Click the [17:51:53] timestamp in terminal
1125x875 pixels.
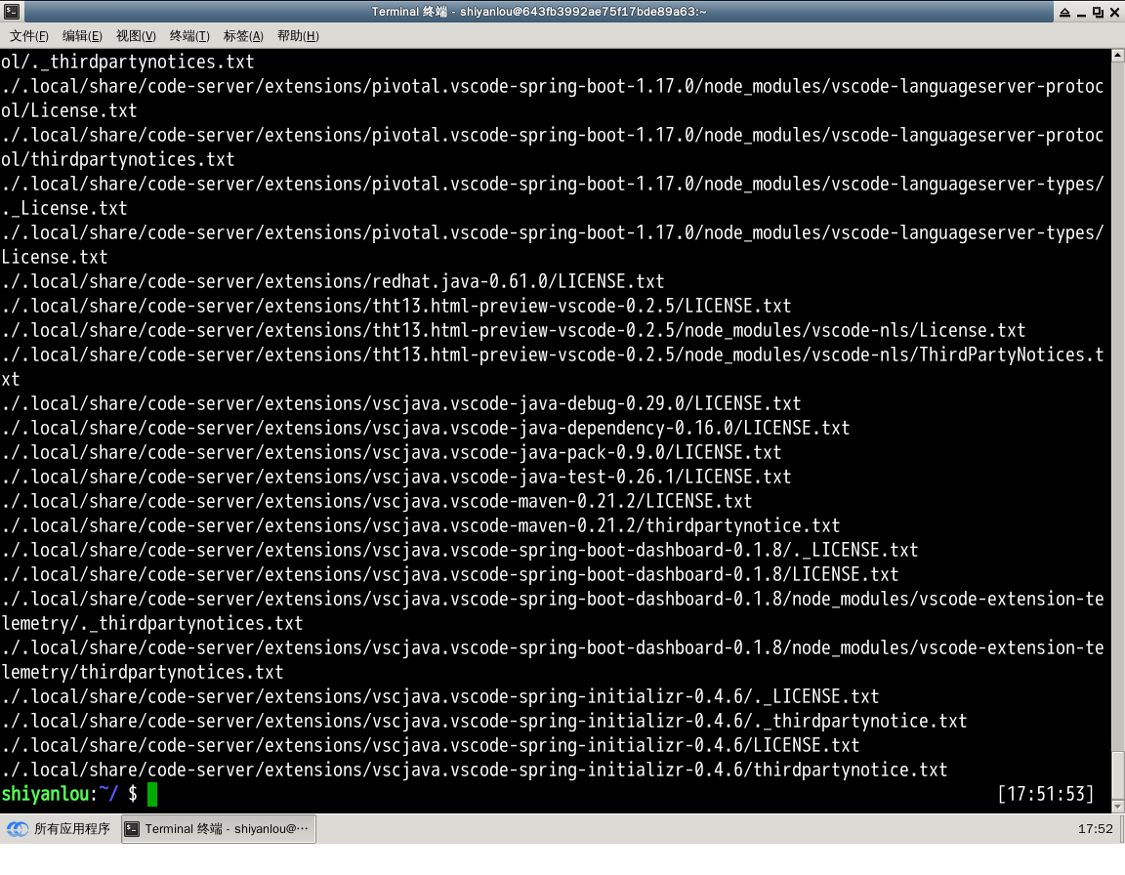point(1045,795)
